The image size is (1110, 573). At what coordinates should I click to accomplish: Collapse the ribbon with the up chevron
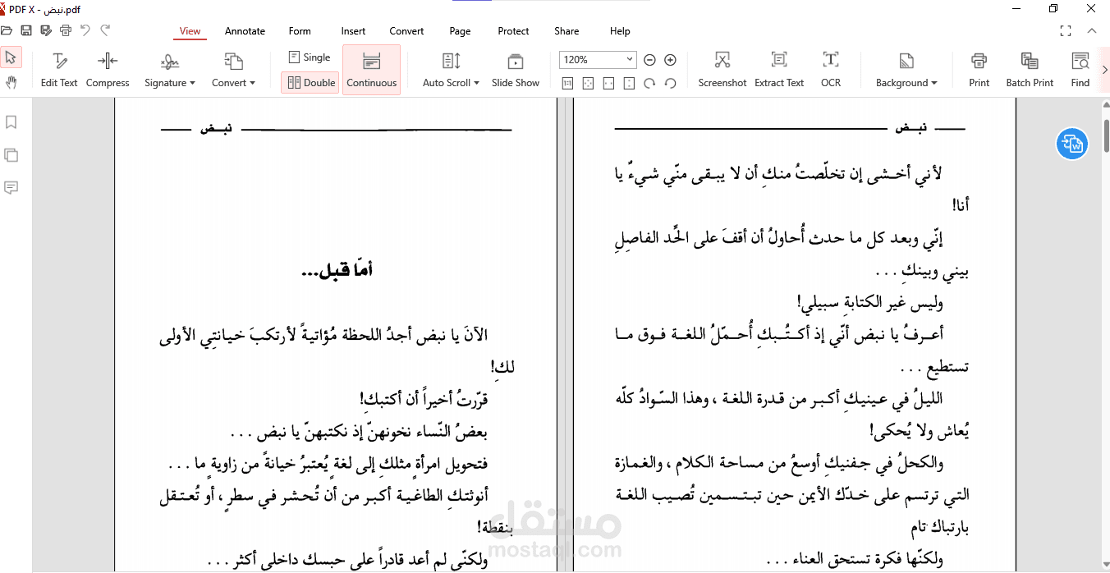point(1092,31)
